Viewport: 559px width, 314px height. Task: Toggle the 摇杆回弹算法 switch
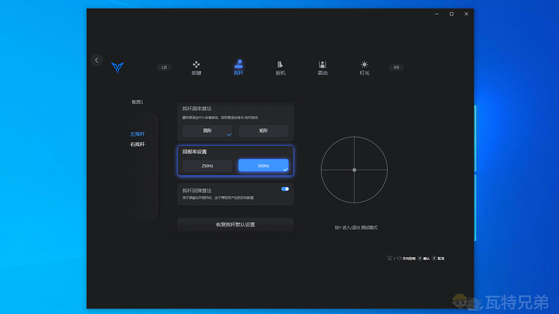(285, 189)
